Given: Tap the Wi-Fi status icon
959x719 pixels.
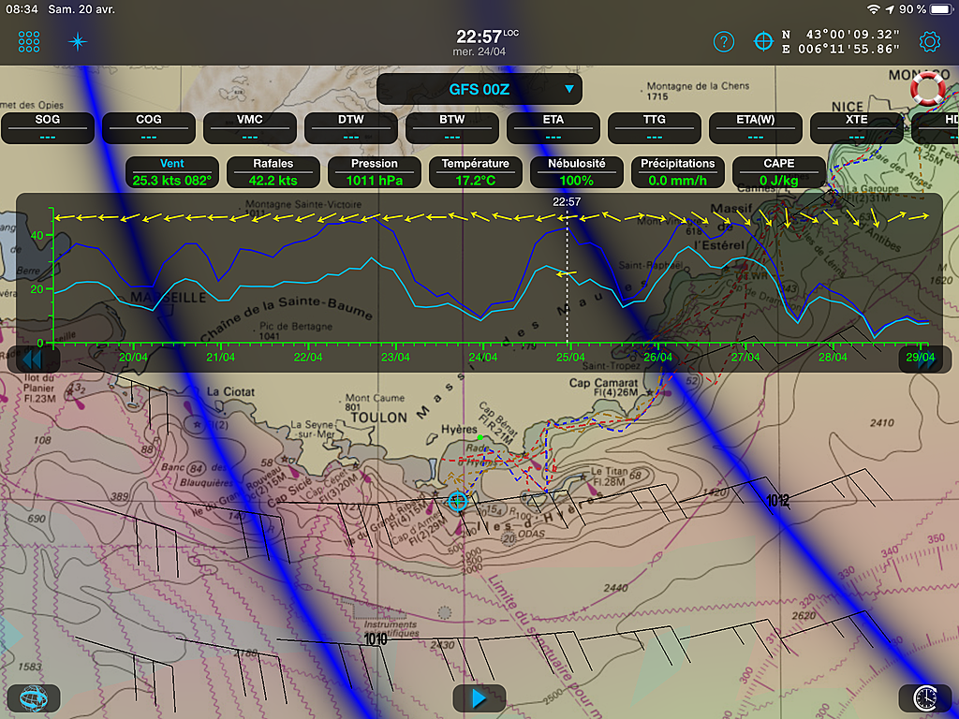Looking at the screenshot, I should 874,9.
